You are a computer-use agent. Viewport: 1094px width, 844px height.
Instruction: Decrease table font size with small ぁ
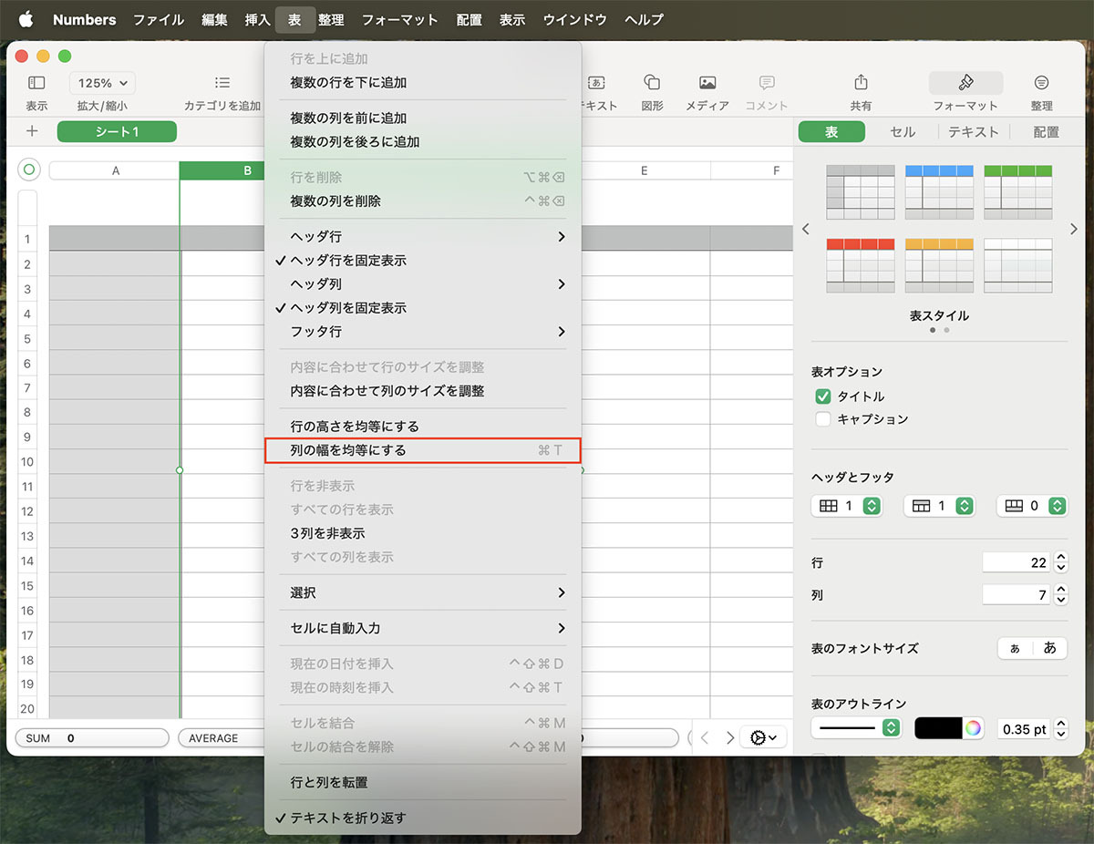[1015, 648]
